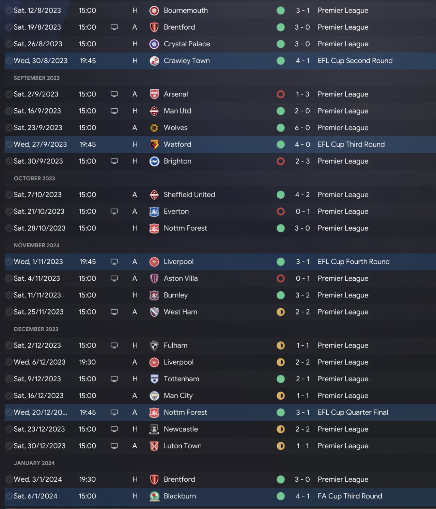Click the TV icon on the Newcastle fixture
The width and height of the screenshot is (436, 509).
tap(114, 429)
